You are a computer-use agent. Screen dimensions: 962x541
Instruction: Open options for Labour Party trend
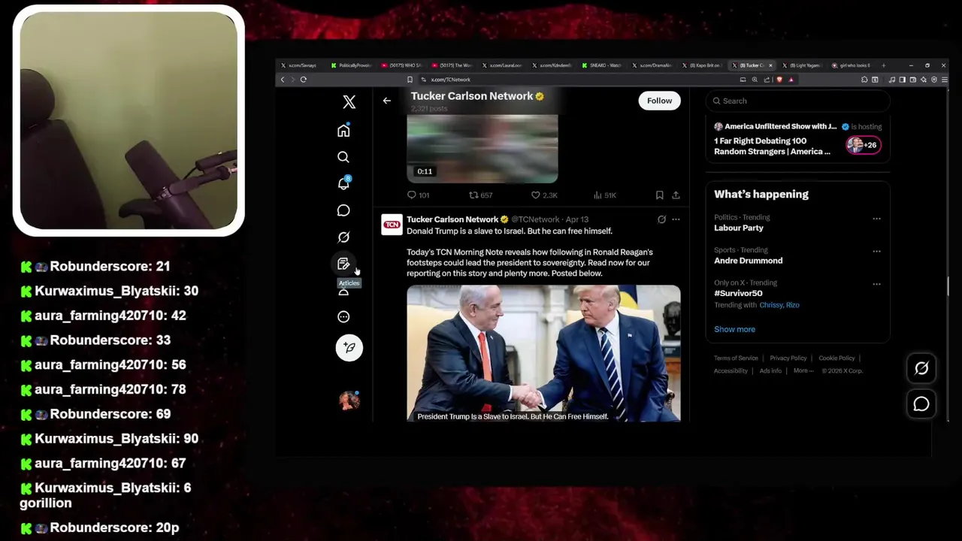pyautogui.click(x=876, y=219)
